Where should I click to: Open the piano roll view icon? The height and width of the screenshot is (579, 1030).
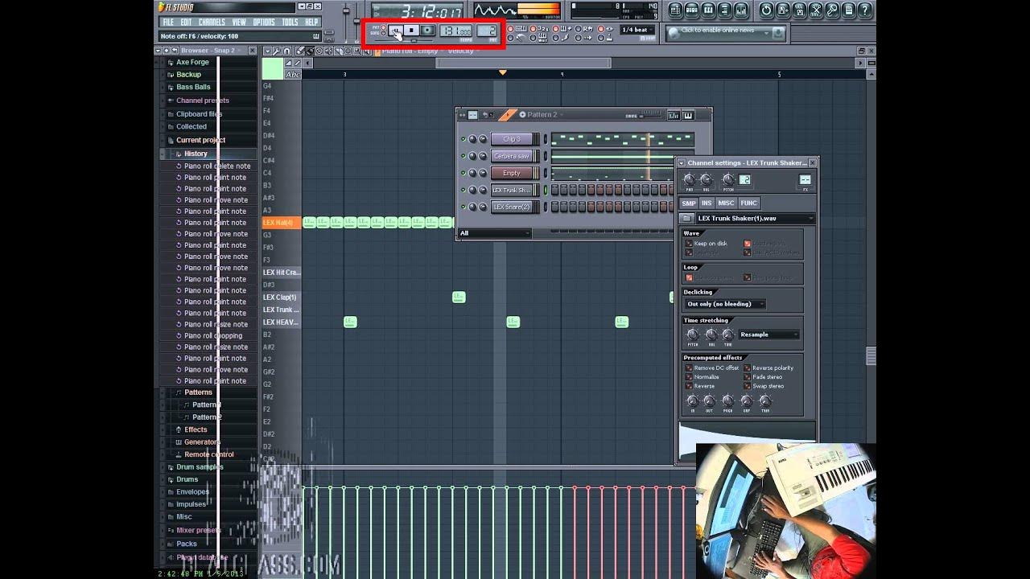708,10
